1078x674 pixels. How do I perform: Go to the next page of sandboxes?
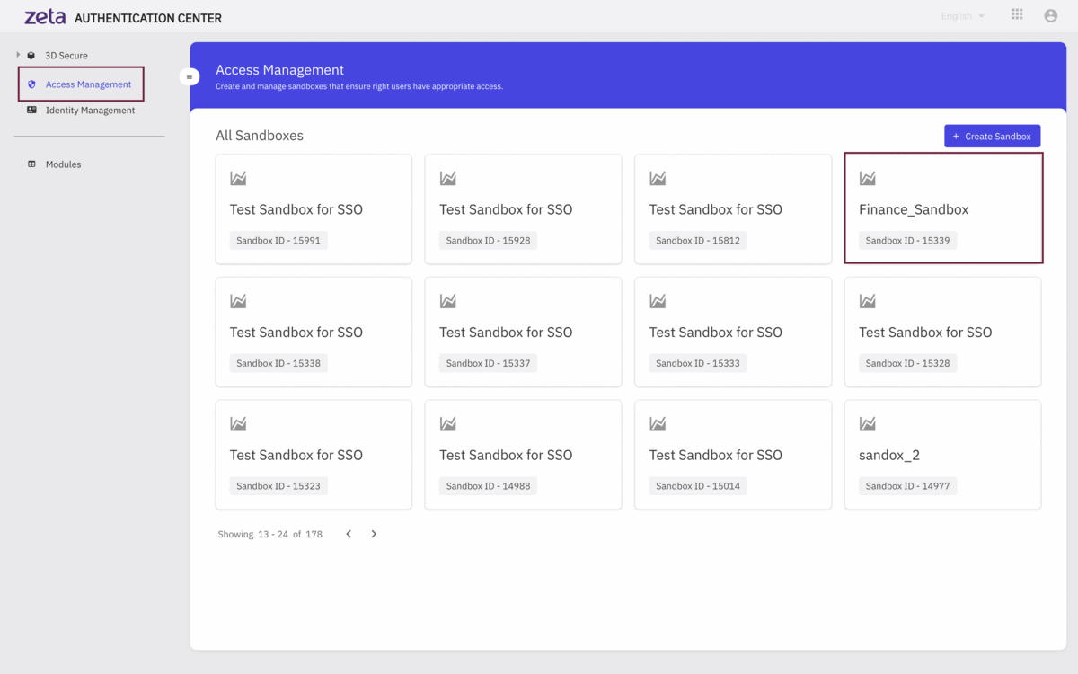click(374, 534)
